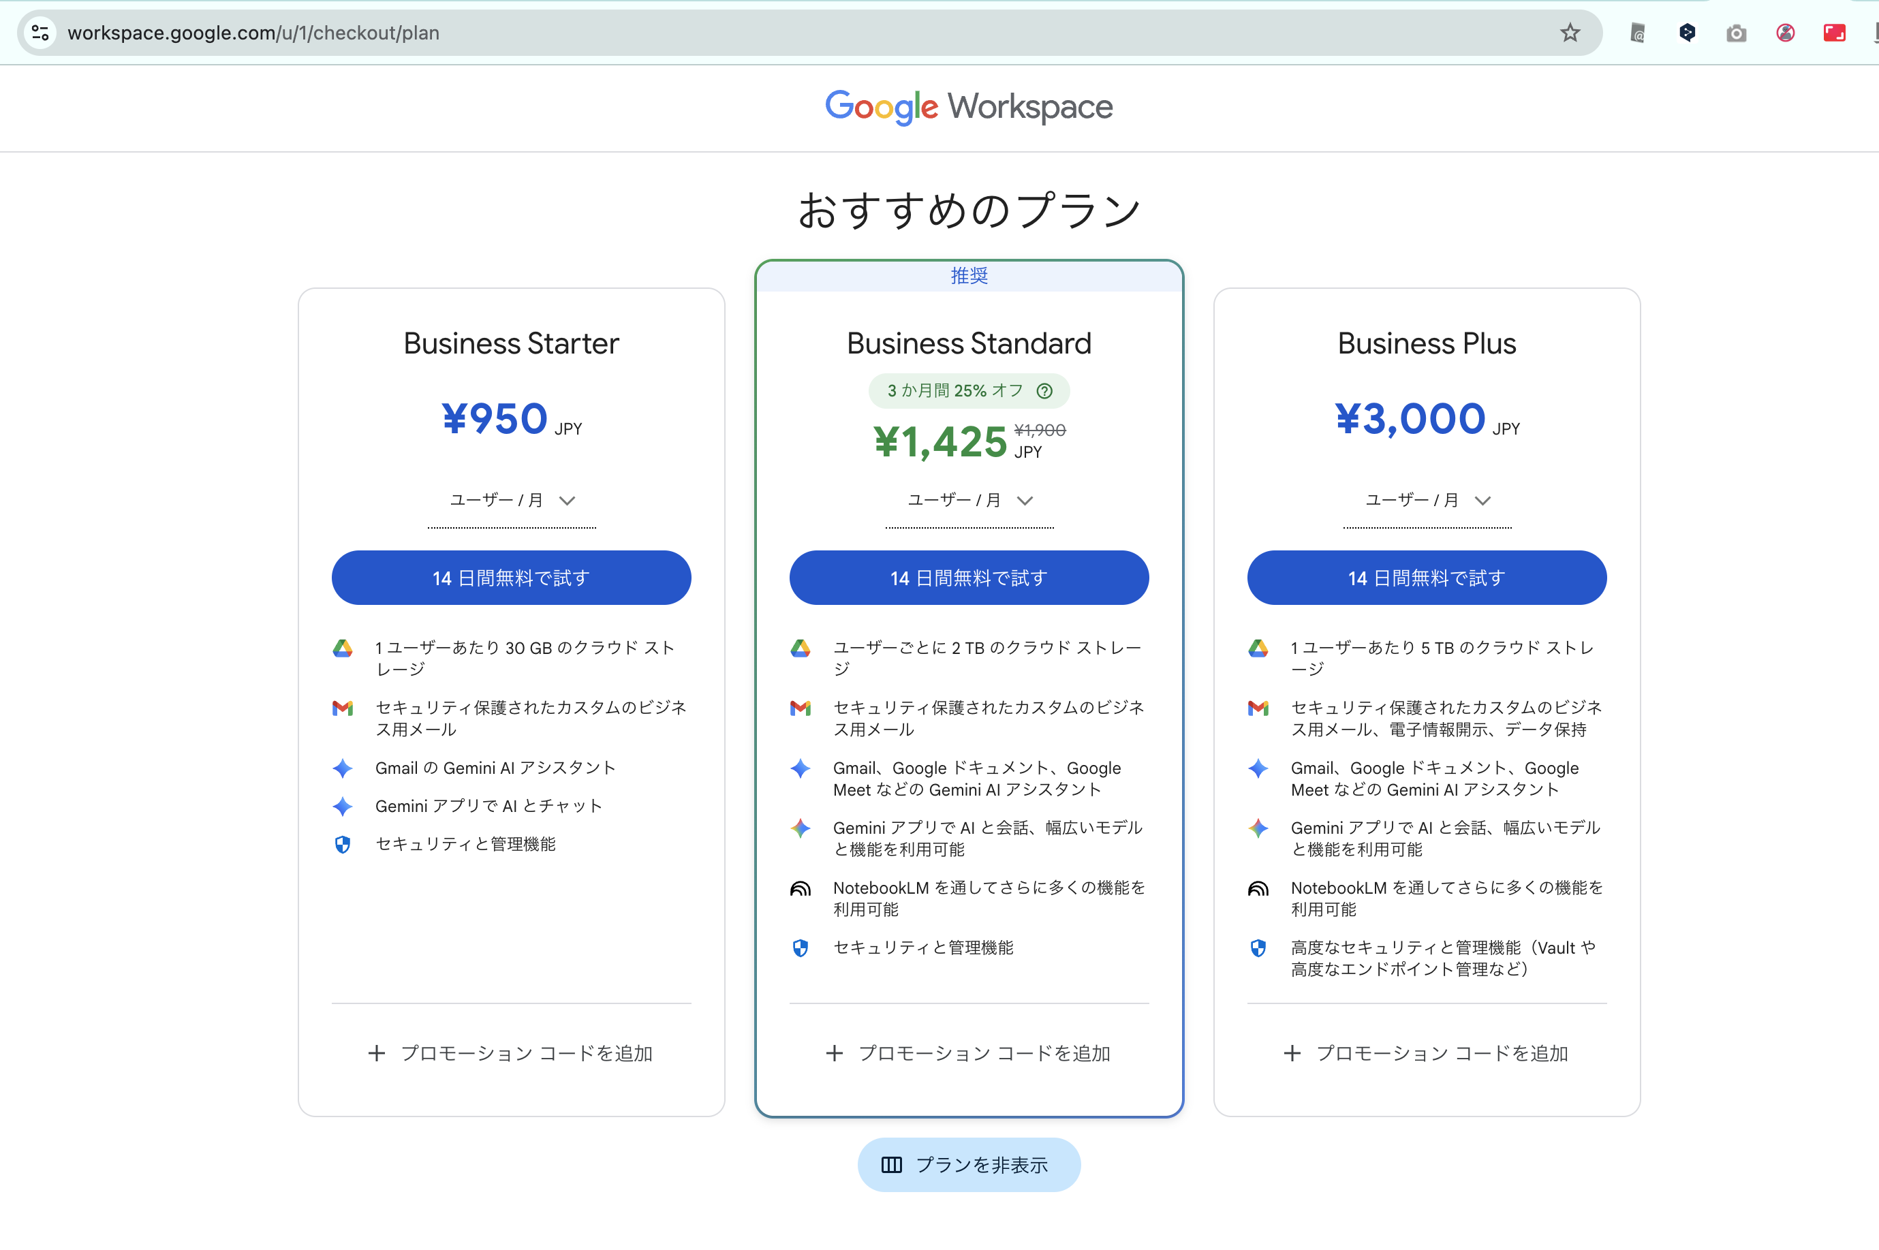Expand billing dropdown under Business Plus price
This screenshot has height=1250, width=1879.
tap(1427, 501)
